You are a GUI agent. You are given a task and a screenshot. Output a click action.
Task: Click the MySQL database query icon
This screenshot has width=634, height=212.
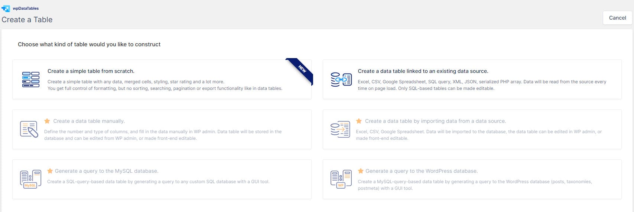(x=30, y=179)
